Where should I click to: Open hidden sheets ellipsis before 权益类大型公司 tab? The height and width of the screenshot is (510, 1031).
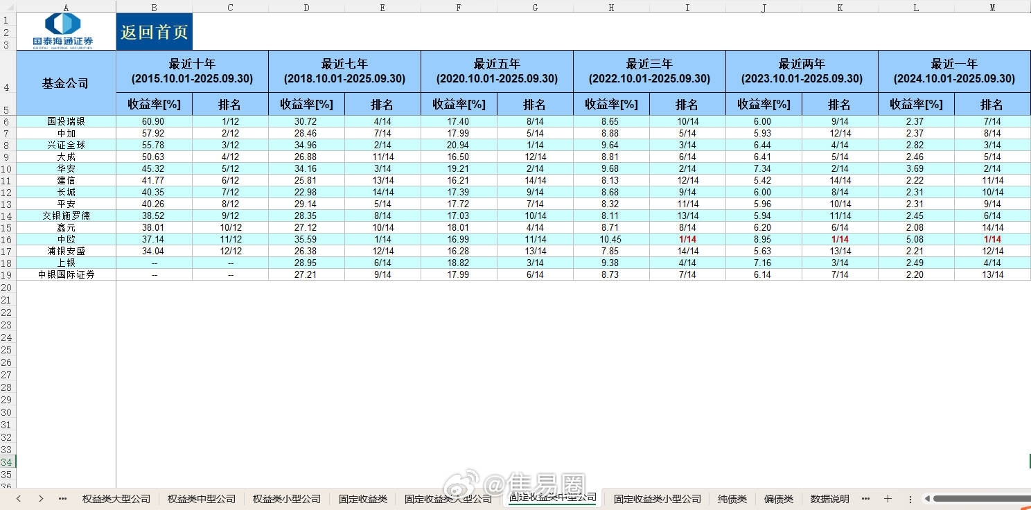[62, 498]
